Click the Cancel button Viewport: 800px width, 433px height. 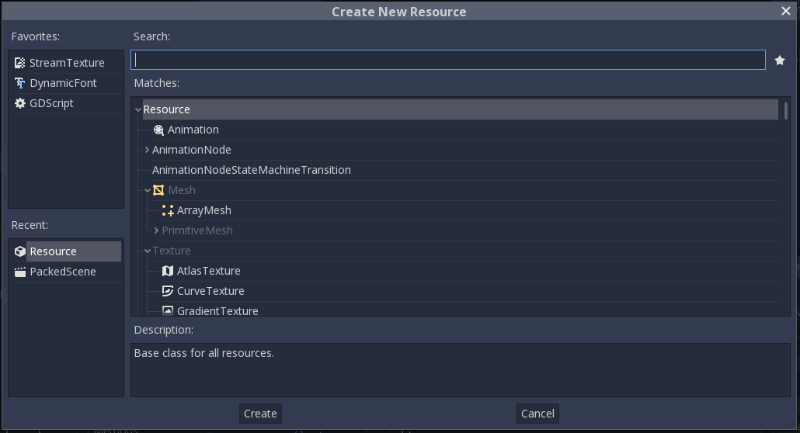tap(537, 414)
